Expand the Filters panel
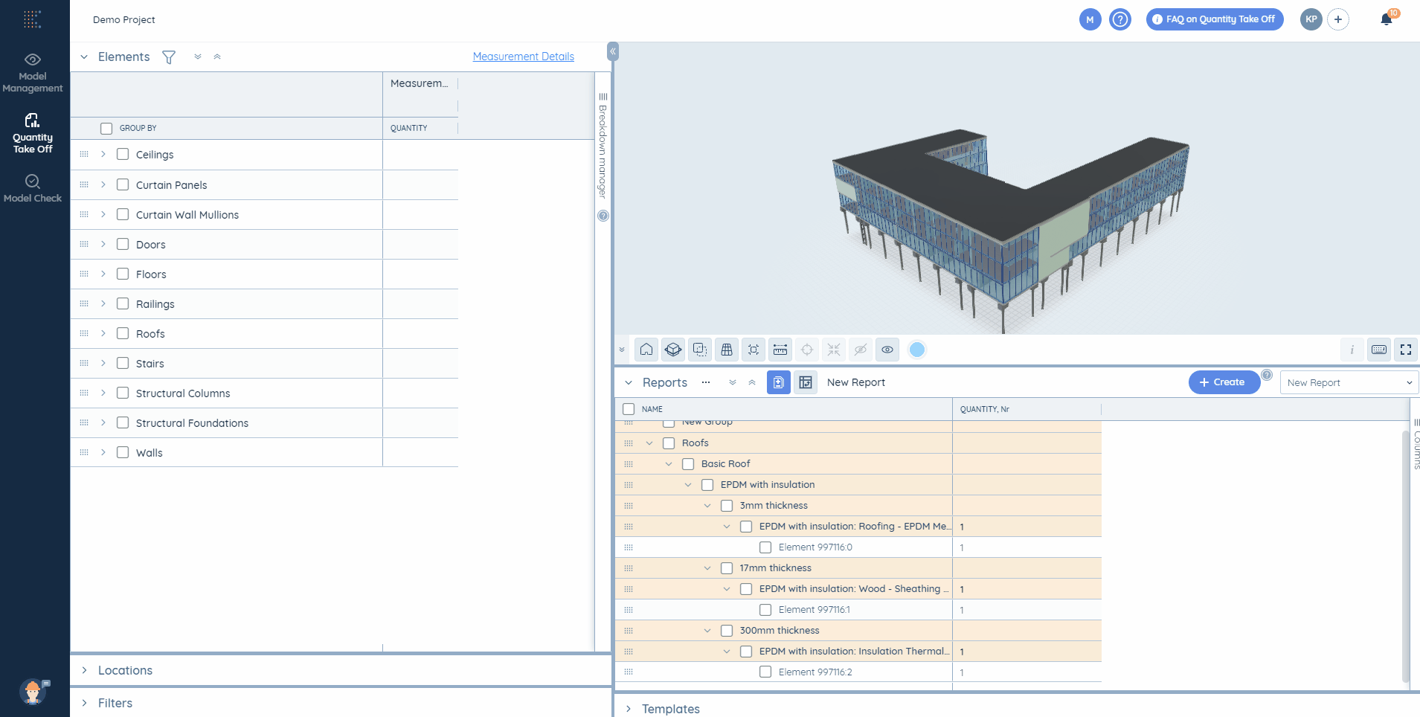Screen dimensions: 1420x717 click(x=85, y=703)
